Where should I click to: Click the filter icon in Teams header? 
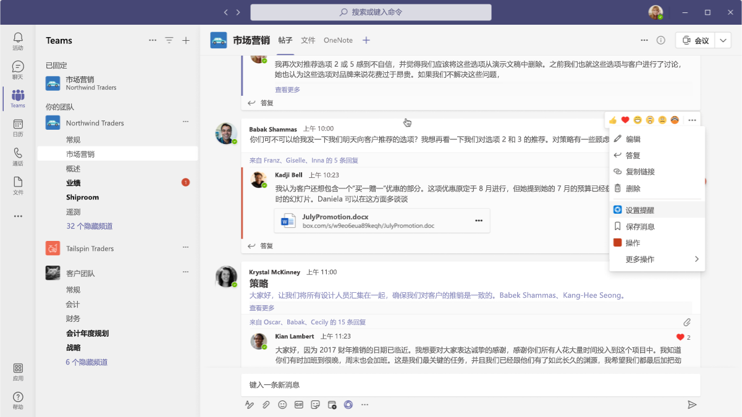click(x=169, y=41)
